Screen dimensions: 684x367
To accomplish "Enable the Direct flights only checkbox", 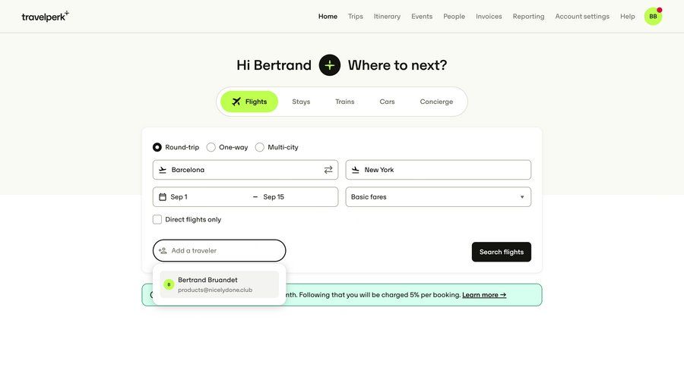I will (x=157, y=220).
